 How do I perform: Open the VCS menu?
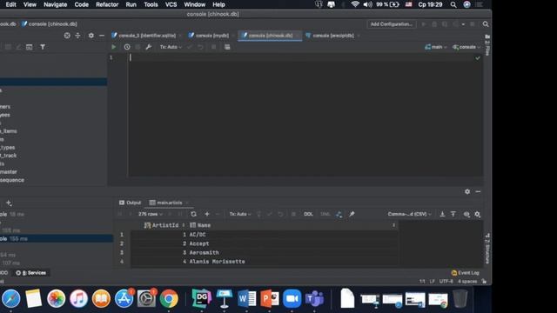click(x=171, y=4)
